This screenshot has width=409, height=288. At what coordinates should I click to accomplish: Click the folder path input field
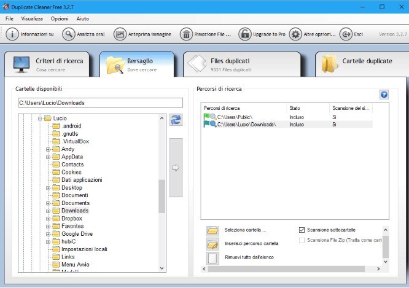[100, 103]
